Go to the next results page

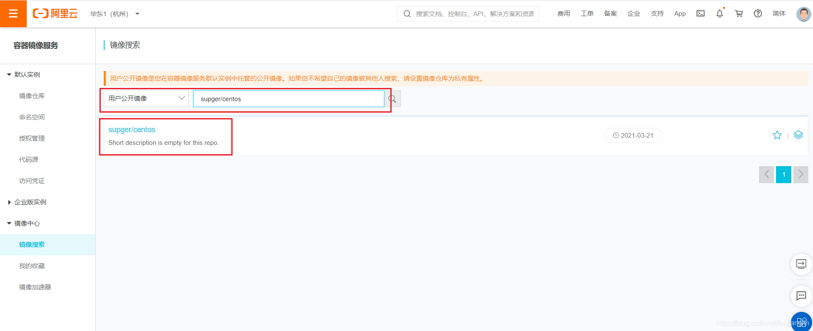click(x=801, y=175)
